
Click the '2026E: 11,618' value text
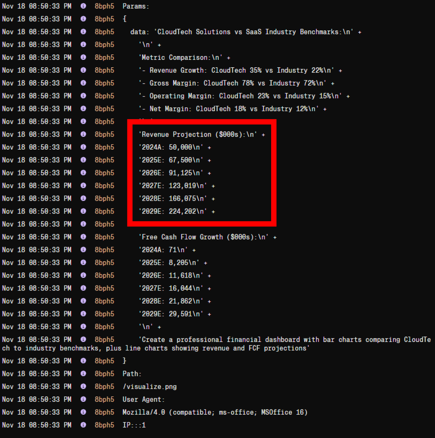coord(167,276)
